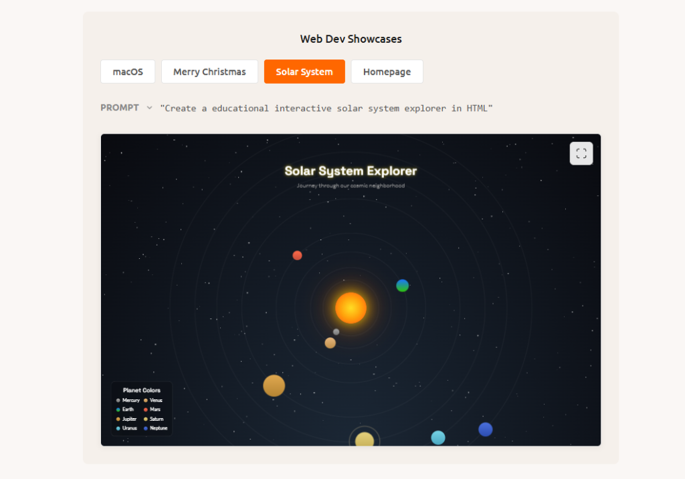685x479 pixels.
Task: Click the glowing Sun at the center
Action: coord(351,308)
